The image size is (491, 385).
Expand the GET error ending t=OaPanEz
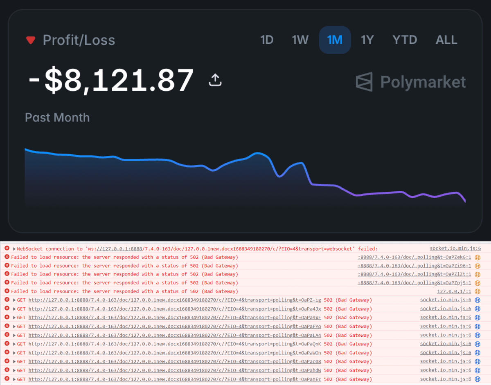[x=14, y=379]
